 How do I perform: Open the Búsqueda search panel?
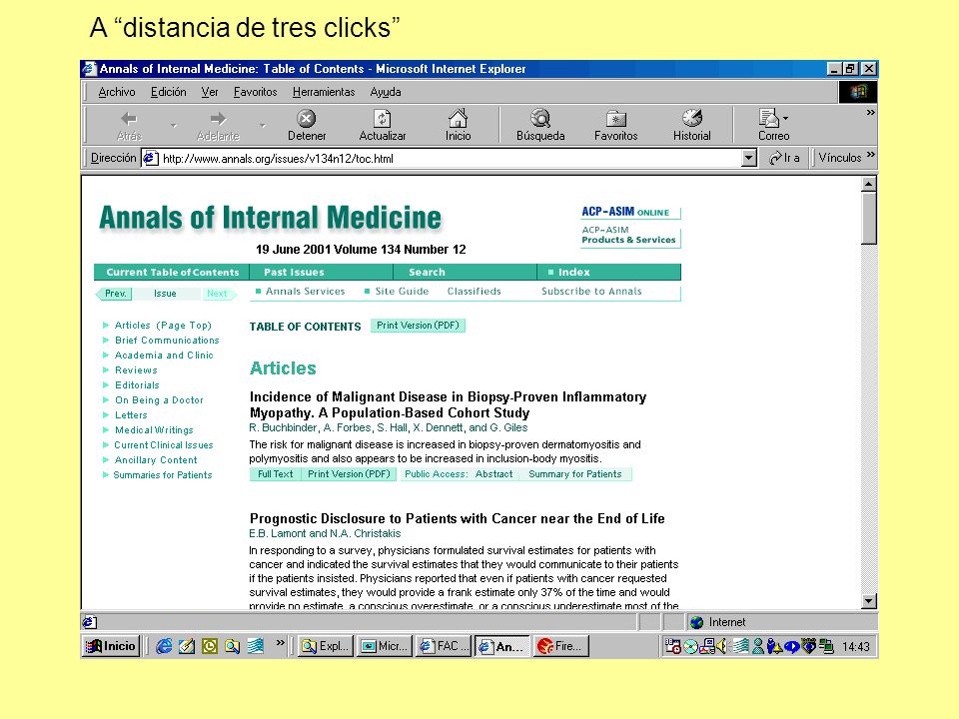(540, 126)
